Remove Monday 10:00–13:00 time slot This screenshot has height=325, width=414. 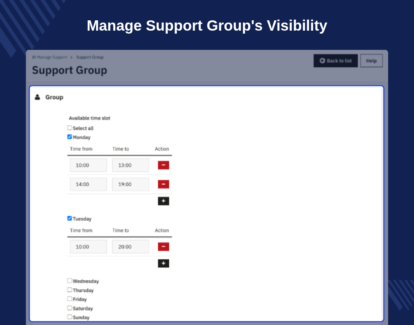163,165
